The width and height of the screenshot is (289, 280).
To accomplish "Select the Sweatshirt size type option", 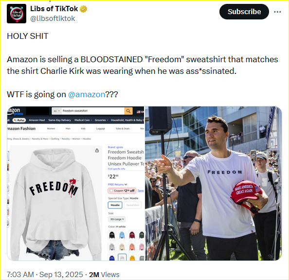I will 133,205.
